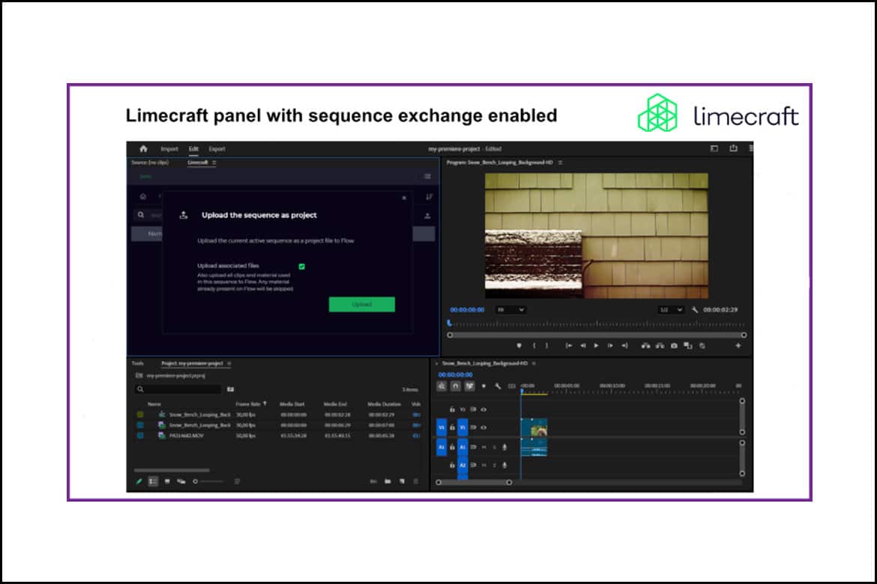Image resolution: width=877 pixels, height=584 pixels.
Task: Click the upload icon in Limecraft panel
Action: (x=427, y=215)
